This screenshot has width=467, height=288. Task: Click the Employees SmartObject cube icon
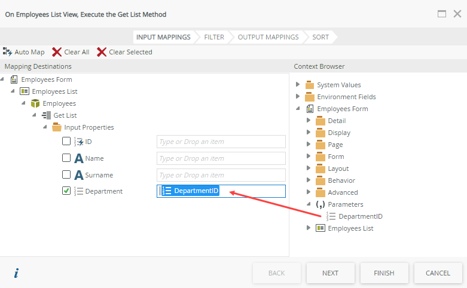click(35, 103)
